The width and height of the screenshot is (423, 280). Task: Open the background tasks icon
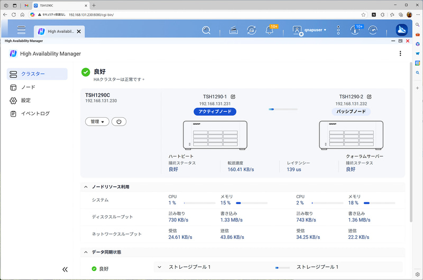[233, 30]
